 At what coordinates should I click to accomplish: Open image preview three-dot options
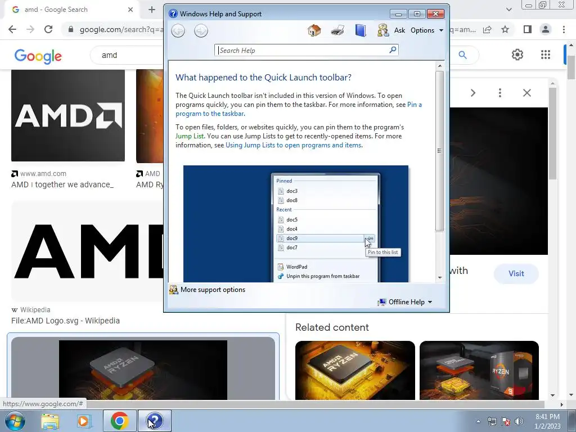(500, 93)
